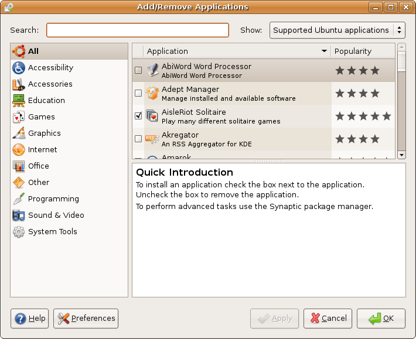Click the Application column sort arrow
The image size is (416, 339).
[324, 51]
